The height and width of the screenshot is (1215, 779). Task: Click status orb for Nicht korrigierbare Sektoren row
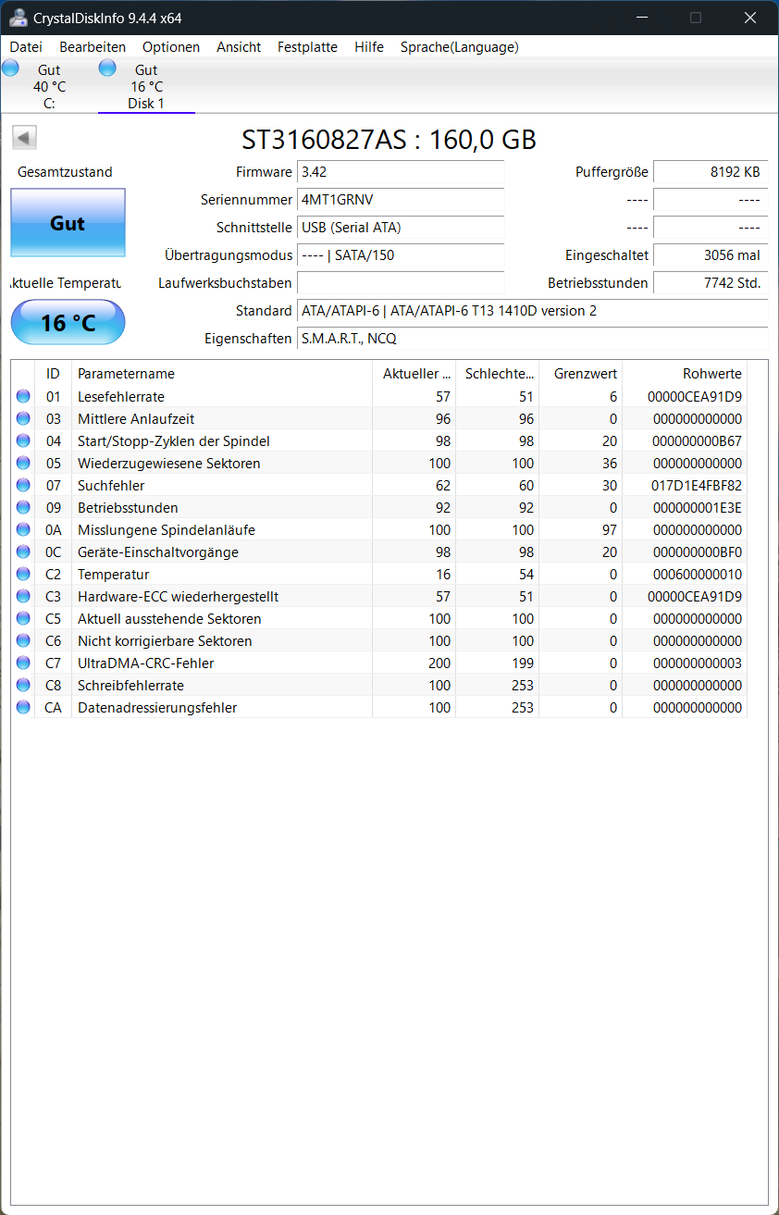click(x=23, y=641)
